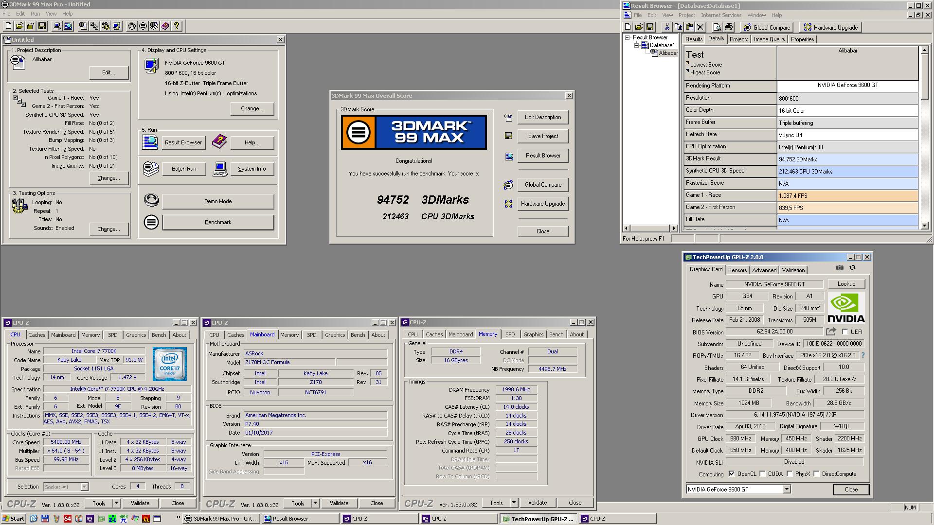Click the Print icon in Result Browser toolbar

[x=728, y=27]
